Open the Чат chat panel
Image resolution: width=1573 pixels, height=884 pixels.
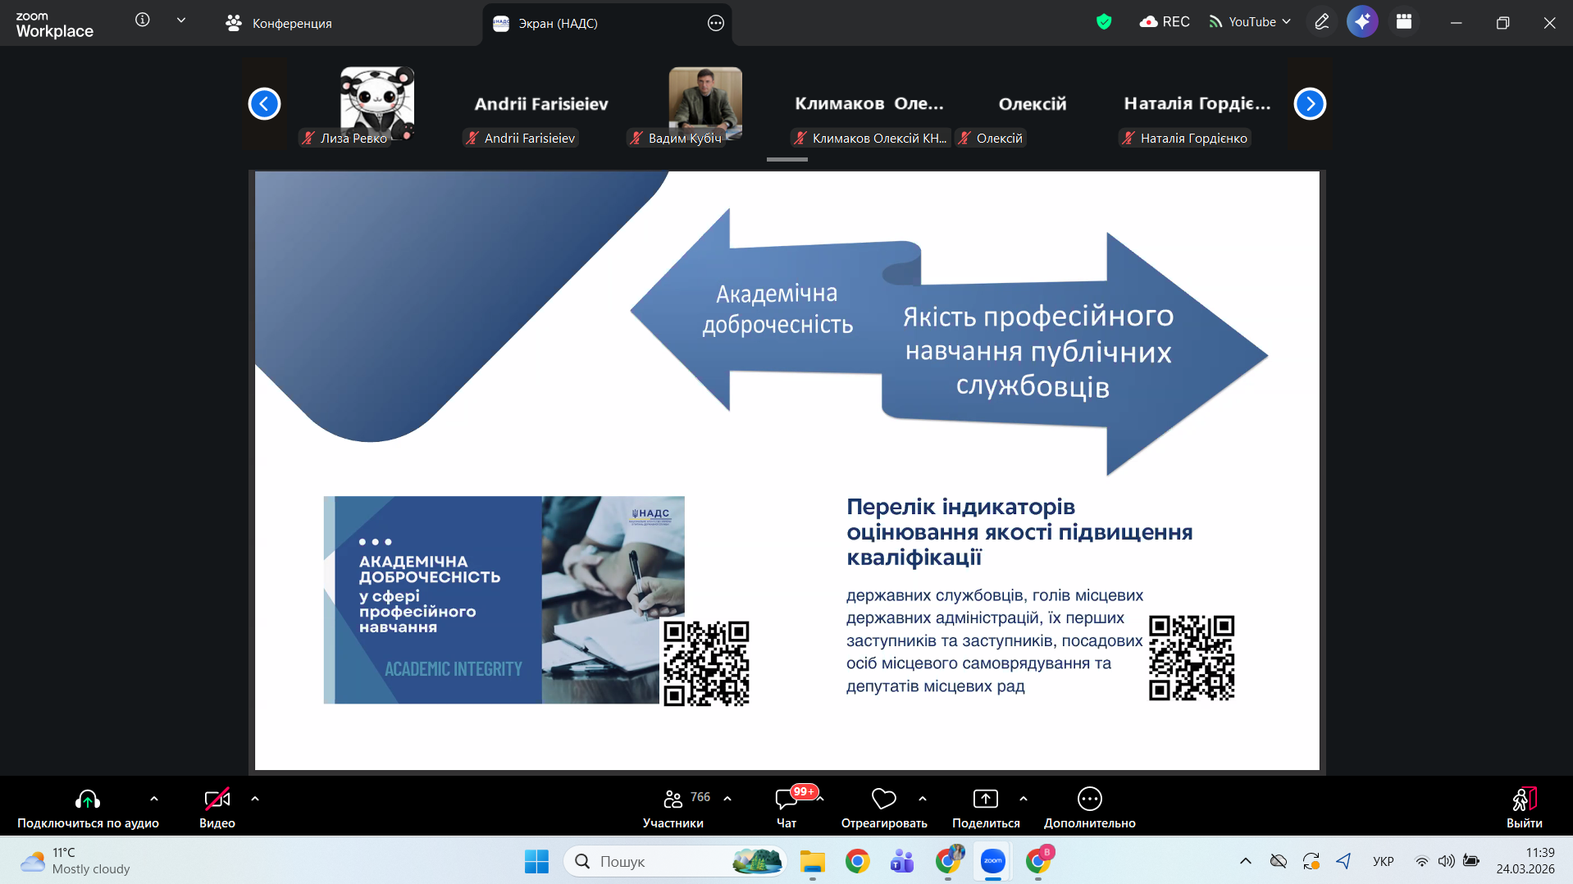coord(786,807)
